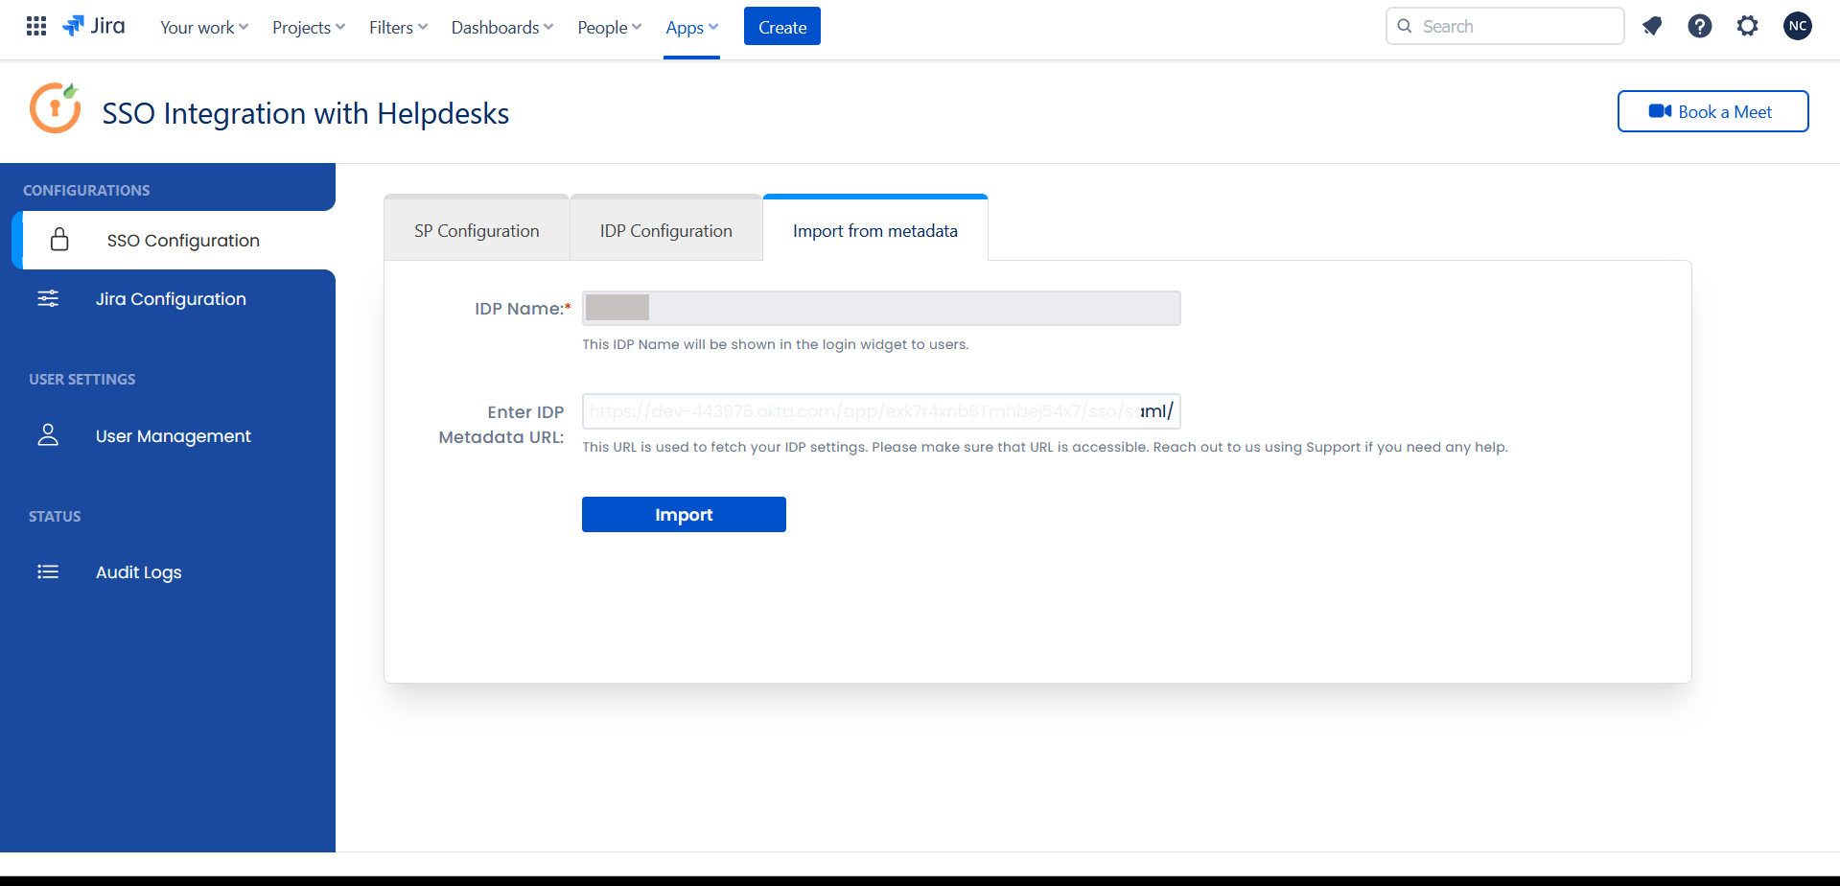This screenshot has height=886, width=1840.
Task: Click the list icon beside Audit Logs
Action: tap(48, 572)
